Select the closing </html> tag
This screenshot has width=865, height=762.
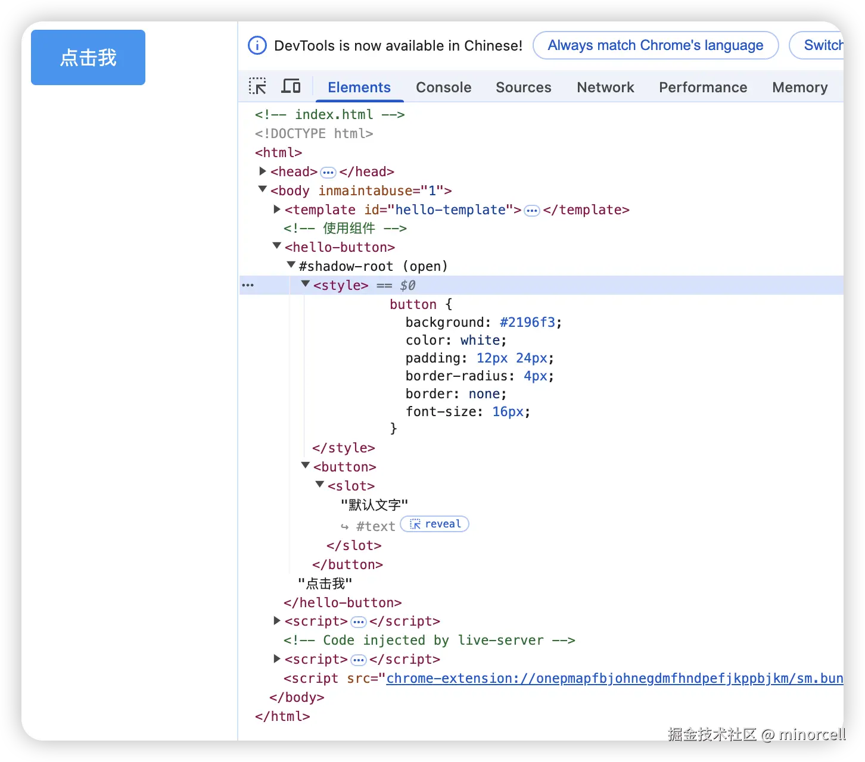point(282,717)
